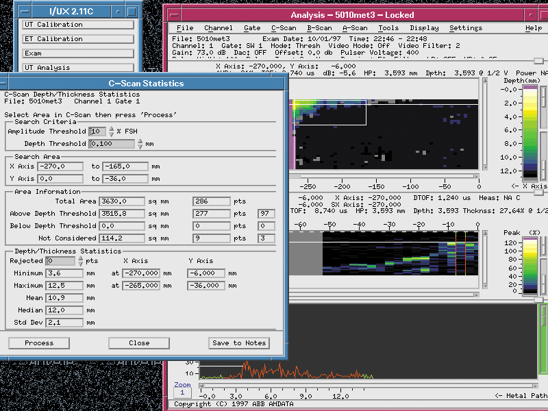The height and width of the screenshot is (411, 548).
Task: Click the Median field 12.0
Action: [64, 310]
